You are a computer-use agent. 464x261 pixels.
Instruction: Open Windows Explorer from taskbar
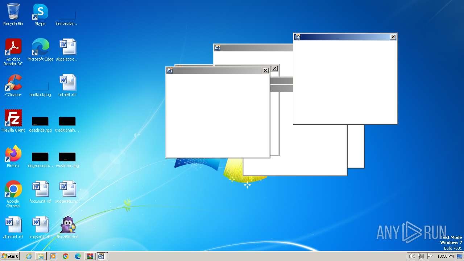41,256
